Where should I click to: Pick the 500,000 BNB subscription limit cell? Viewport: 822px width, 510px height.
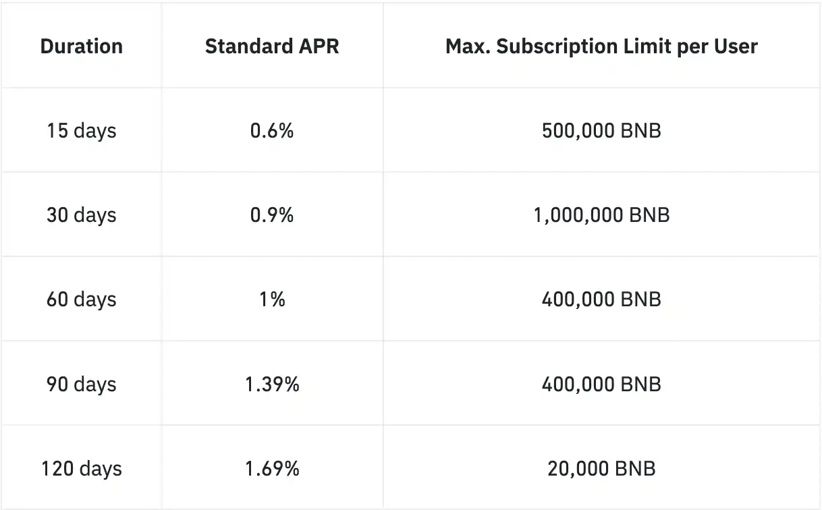(601, 130)
